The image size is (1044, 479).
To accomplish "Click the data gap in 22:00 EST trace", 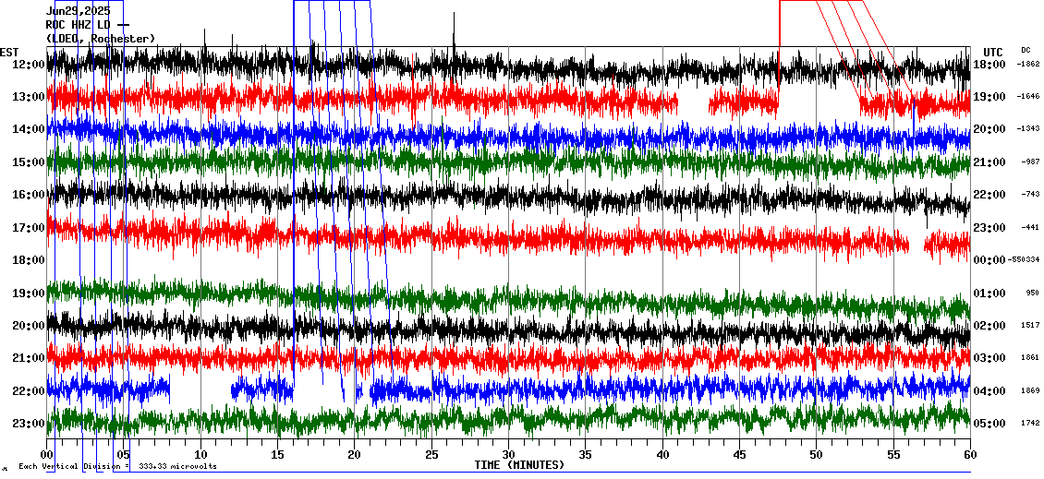I will [x=200, y=390].
